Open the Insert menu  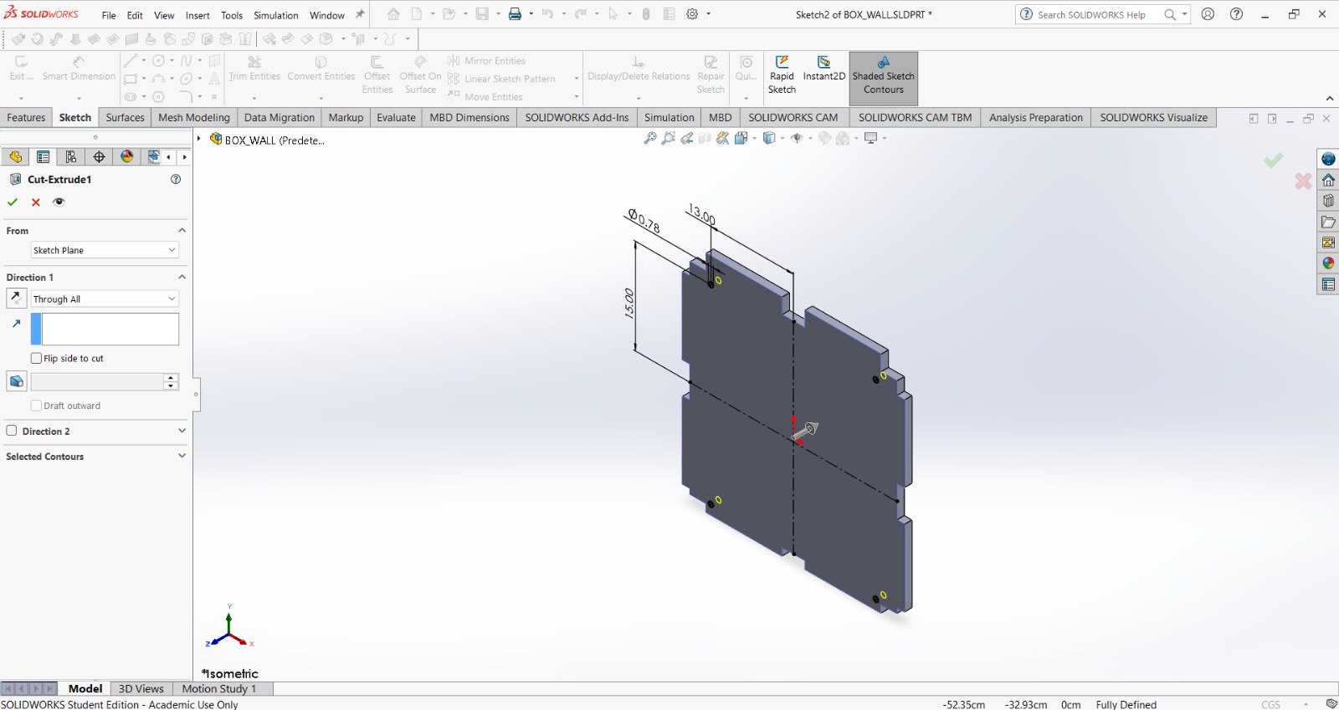point(198,15)
